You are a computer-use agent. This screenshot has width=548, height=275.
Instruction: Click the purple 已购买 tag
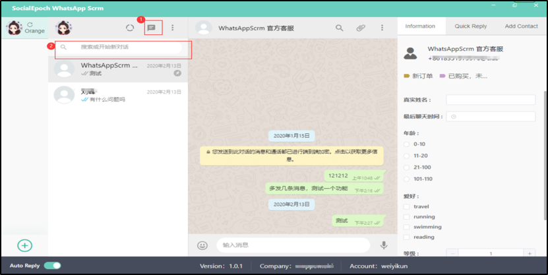(x=464, y=76)
